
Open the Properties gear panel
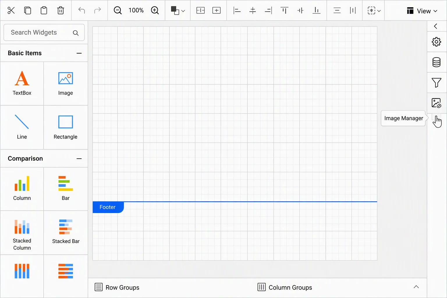[436, 42]
